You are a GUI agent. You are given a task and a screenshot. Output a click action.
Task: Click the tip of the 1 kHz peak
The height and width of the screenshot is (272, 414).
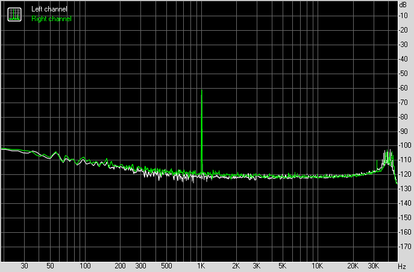(201, 90)
